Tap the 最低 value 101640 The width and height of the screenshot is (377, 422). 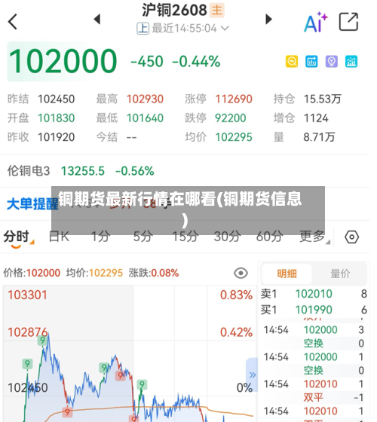click(145, 118)
